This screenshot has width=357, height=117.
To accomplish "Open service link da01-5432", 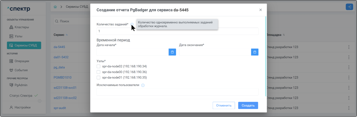I will [x=61, y=57].
